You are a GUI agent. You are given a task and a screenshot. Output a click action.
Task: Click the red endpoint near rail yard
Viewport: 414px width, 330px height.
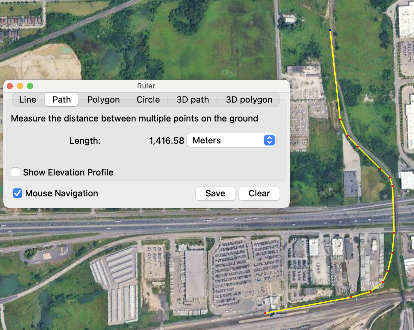pos(265,313)
